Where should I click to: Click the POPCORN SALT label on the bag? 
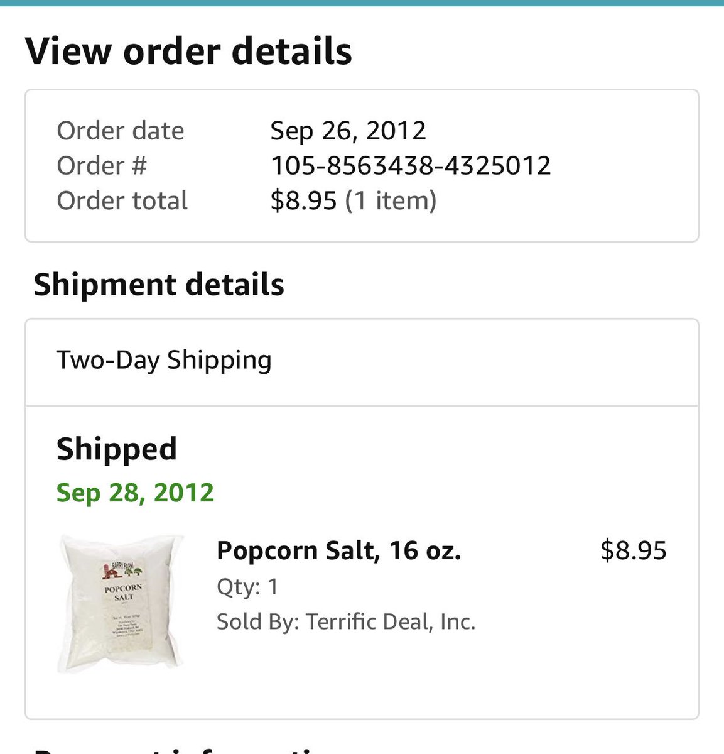123,593
